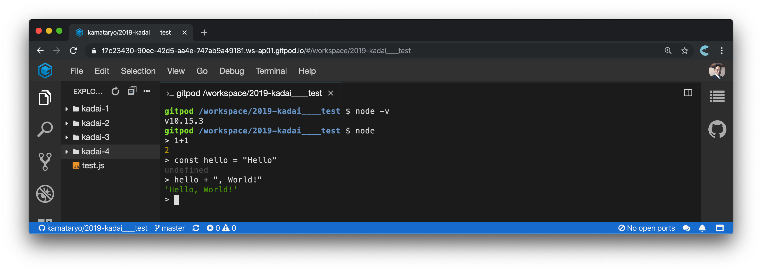Expand the kadai-3 folder

[x=111, y=137]
